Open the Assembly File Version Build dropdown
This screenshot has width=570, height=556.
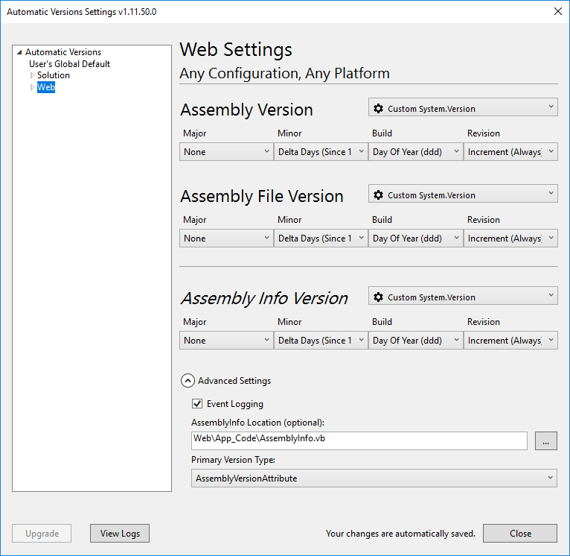tap(415, 238)
